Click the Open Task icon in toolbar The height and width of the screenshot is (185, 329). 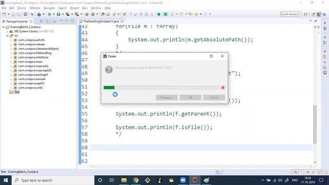point(108,14)
